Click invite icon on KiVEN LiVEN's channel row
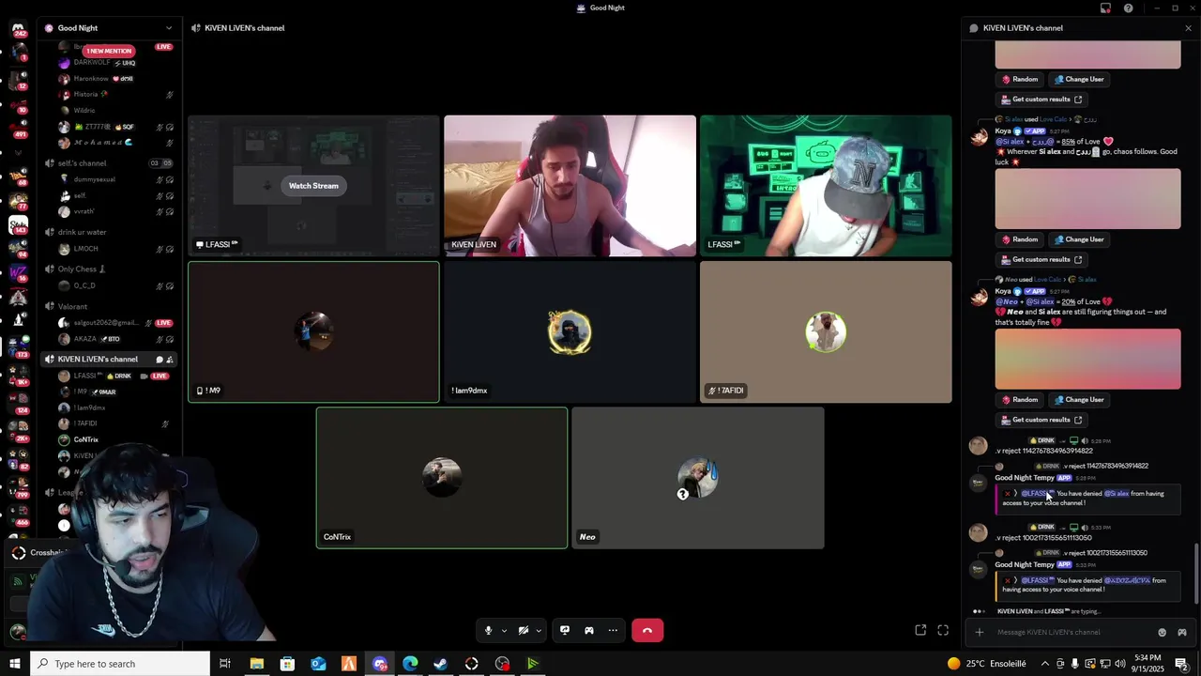The image size is (1201, 676). 170,360
